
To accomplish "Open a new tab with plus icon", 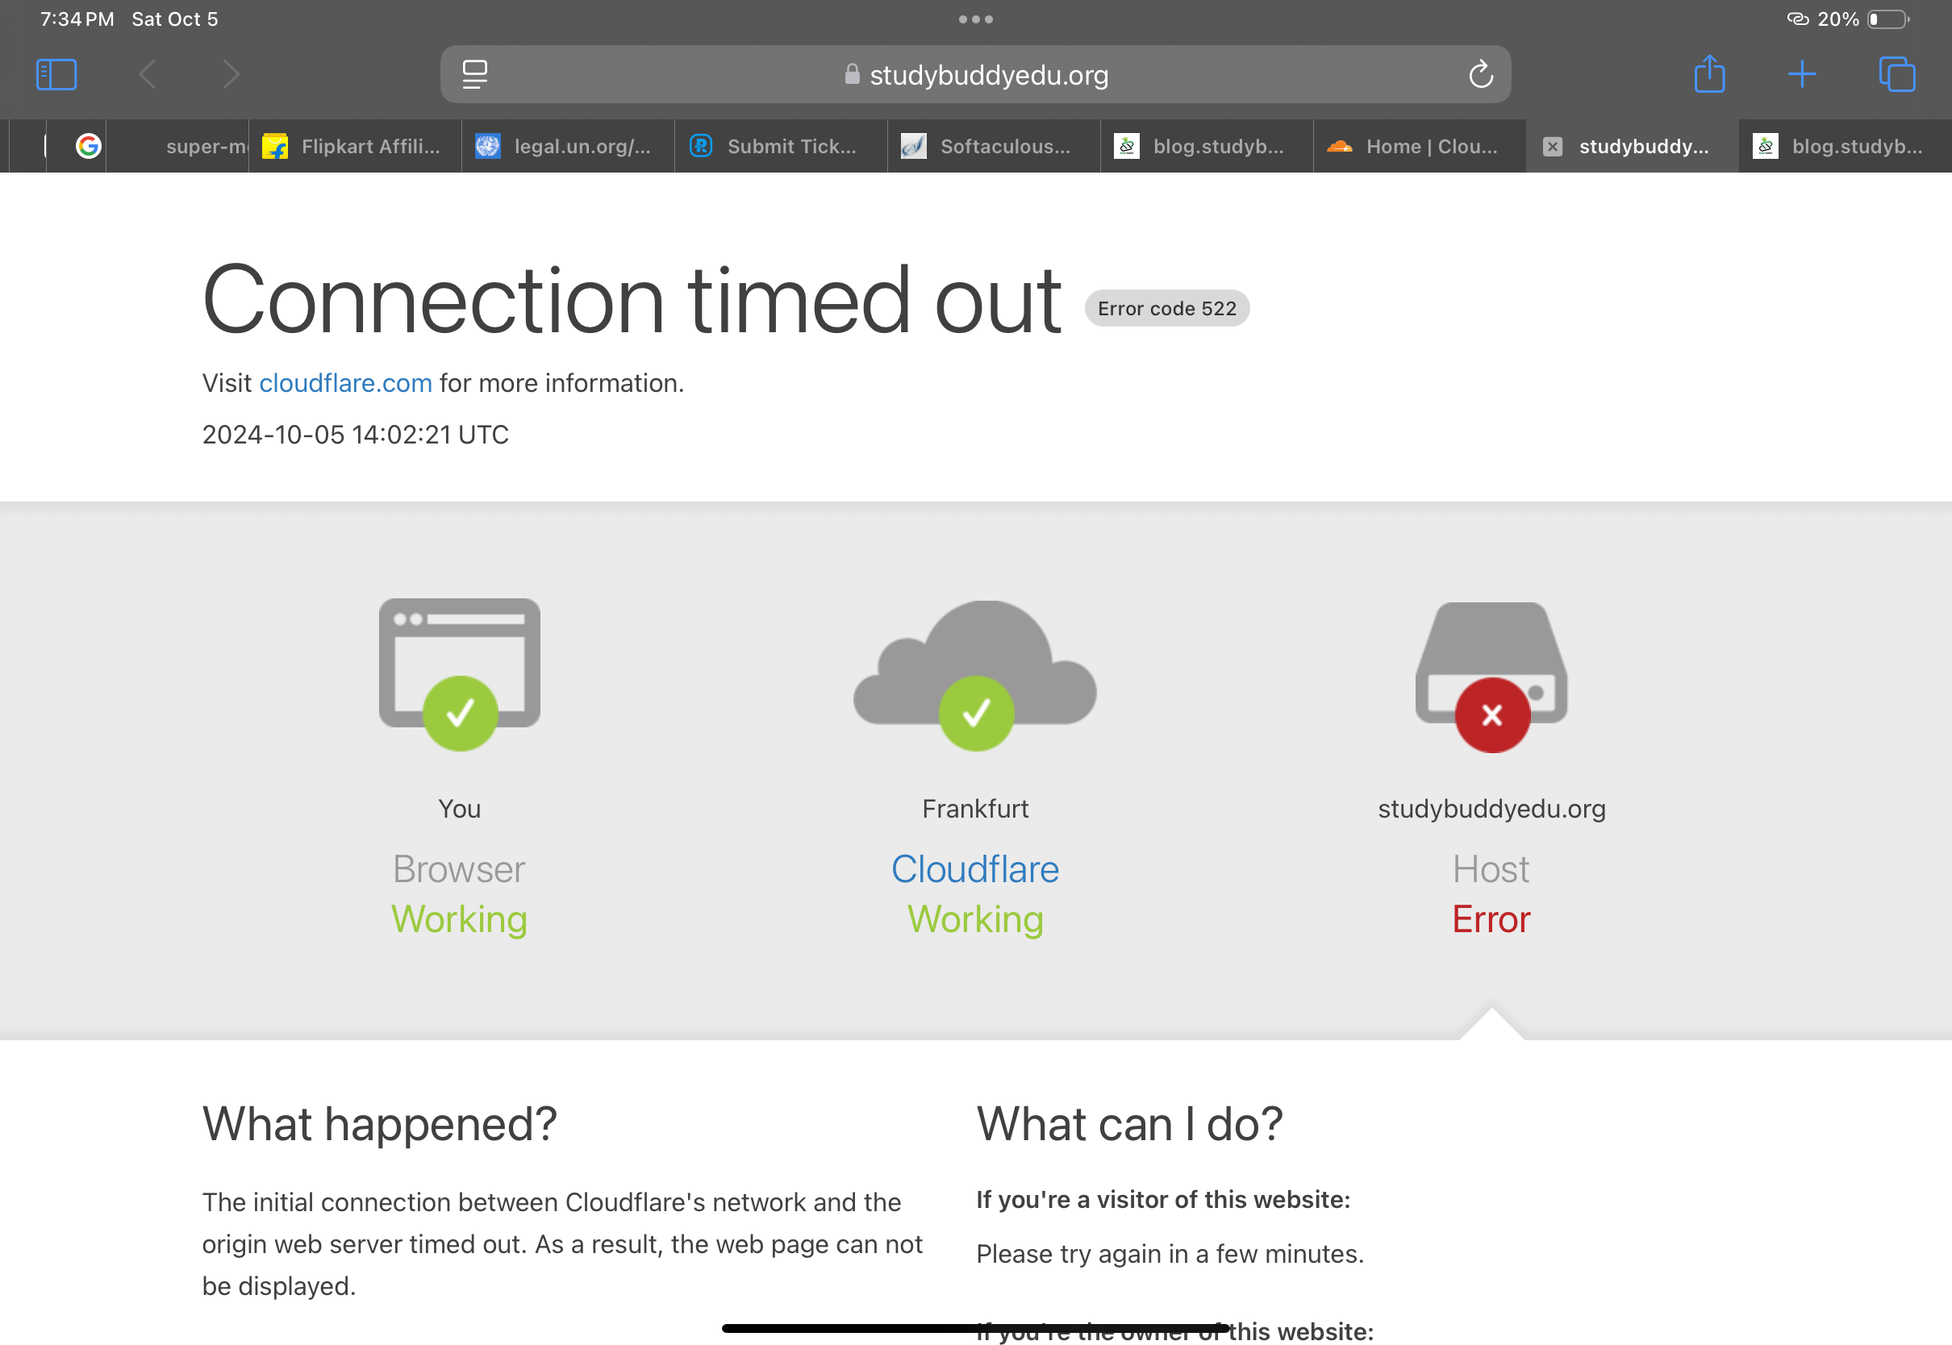I will click(1802, 74).
